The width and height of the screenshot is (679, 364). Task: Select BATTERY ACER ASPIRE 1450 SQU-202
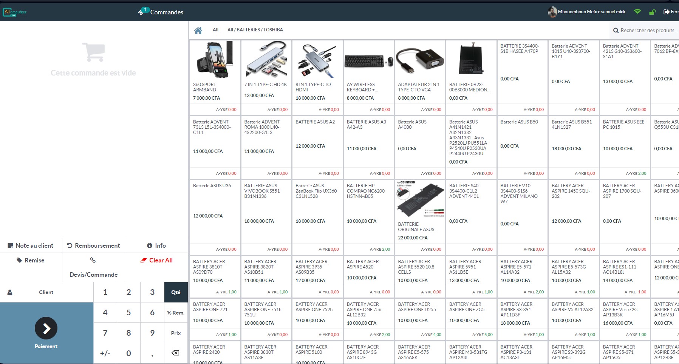(574, 217)
